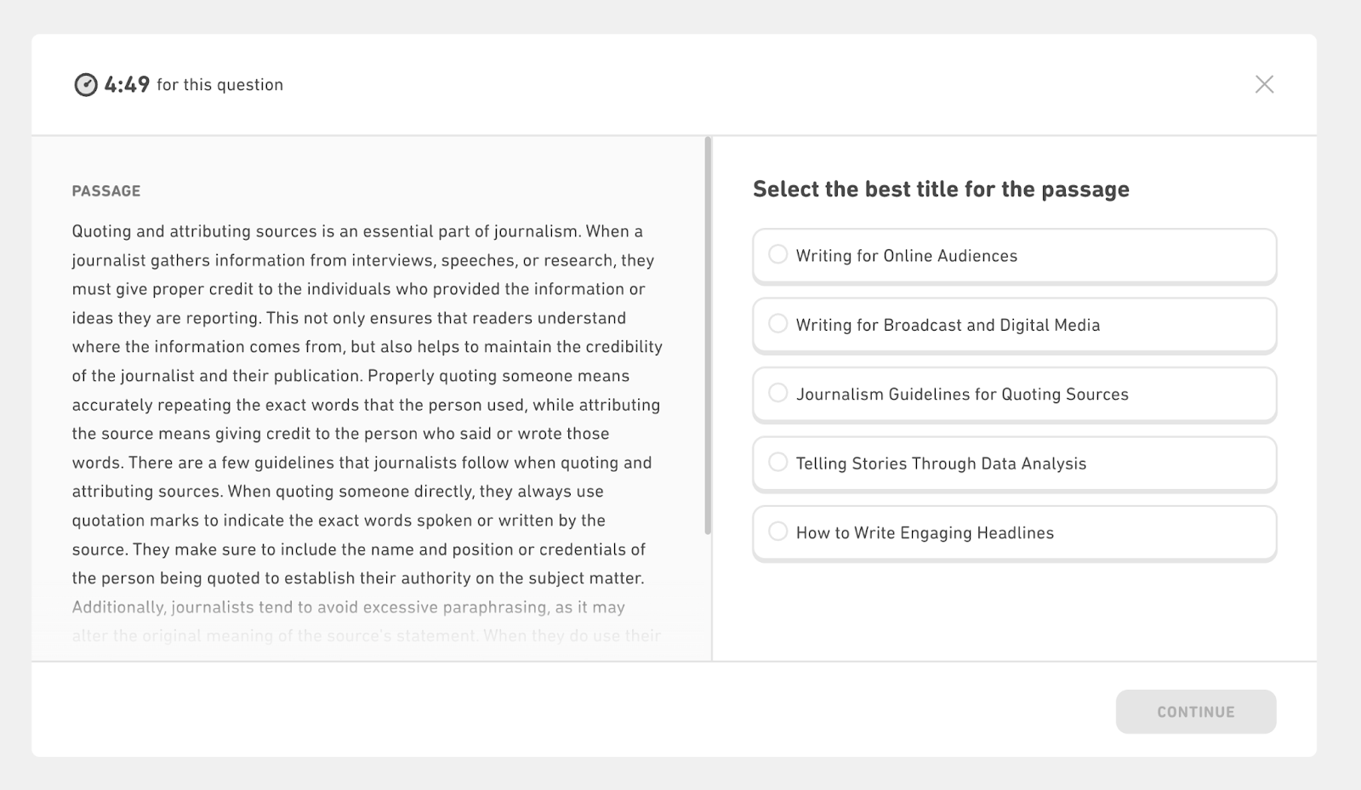This screenshot has height=790, width=1361.
Task: Select Telling Stories Through Data Analysis option
Action: [x=1014, y=463]
